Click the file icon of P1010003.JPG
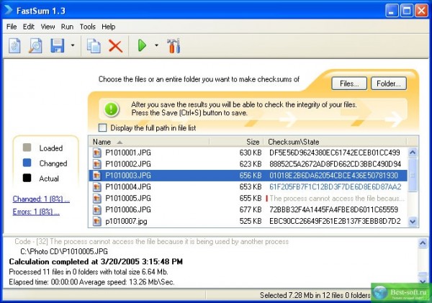 pyautogui.click(x=97, y=176)
